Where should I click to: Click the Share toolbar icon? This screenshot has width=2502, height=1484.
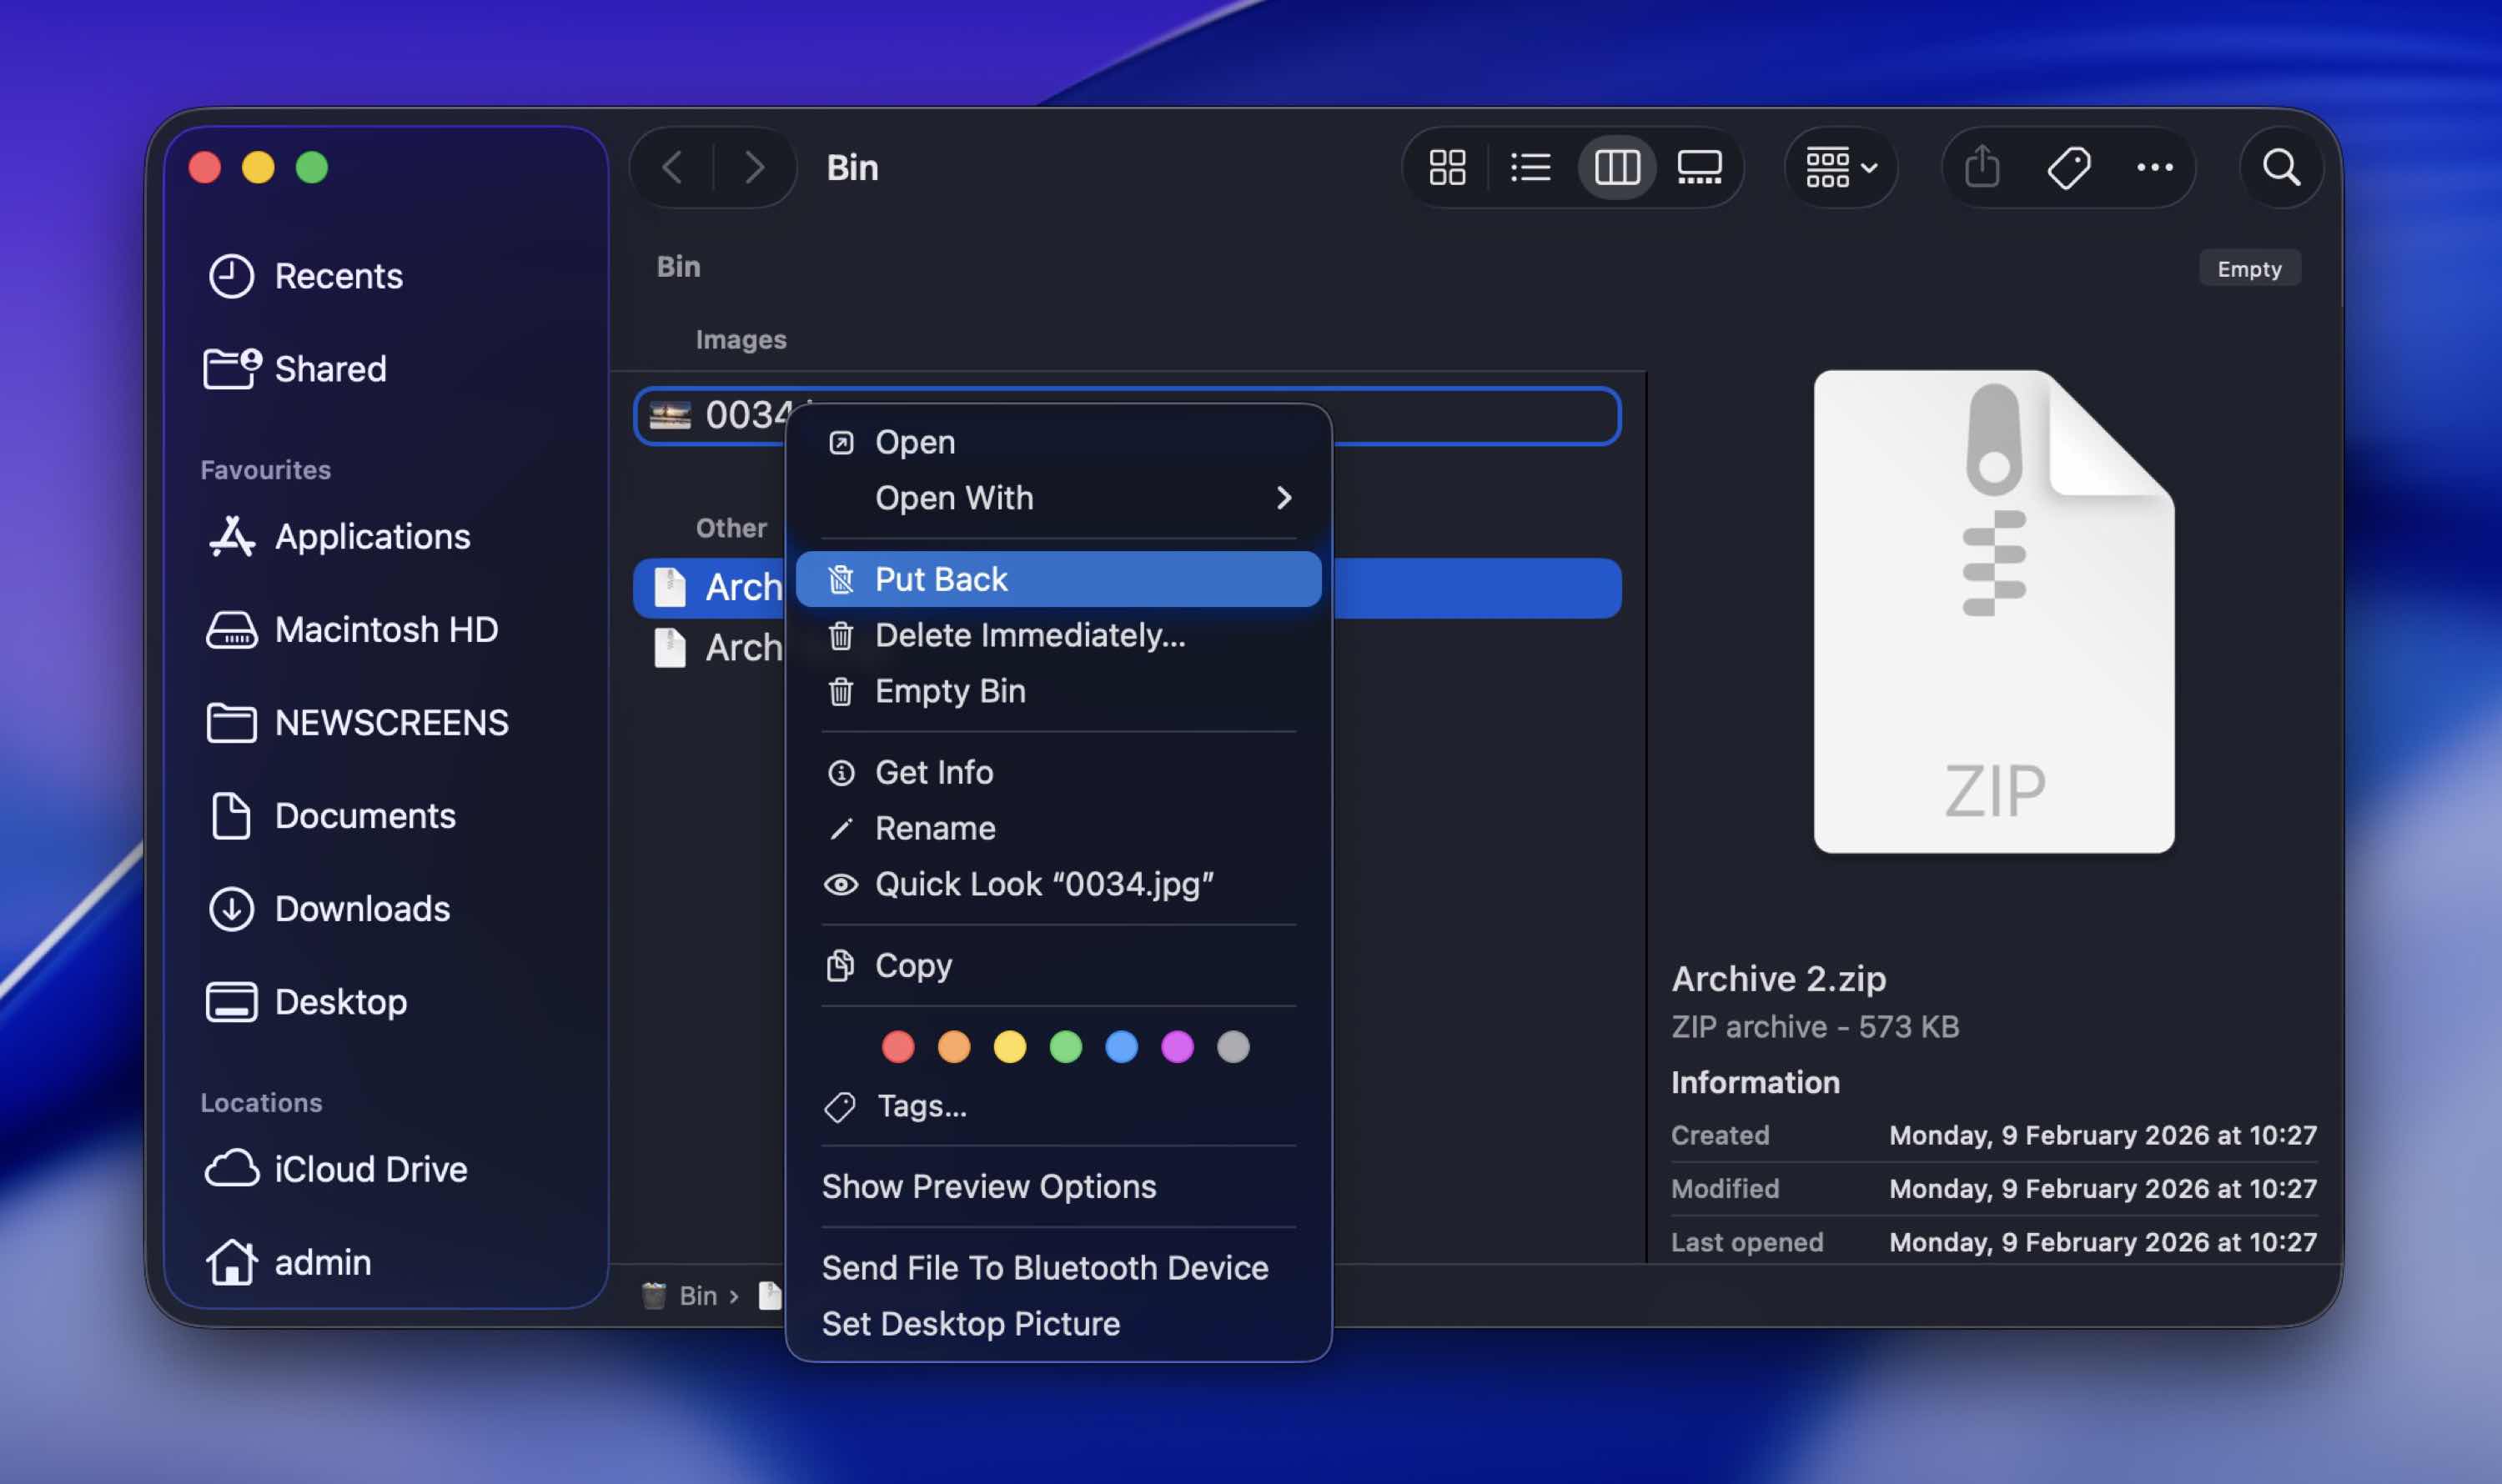coord(1982,167)
